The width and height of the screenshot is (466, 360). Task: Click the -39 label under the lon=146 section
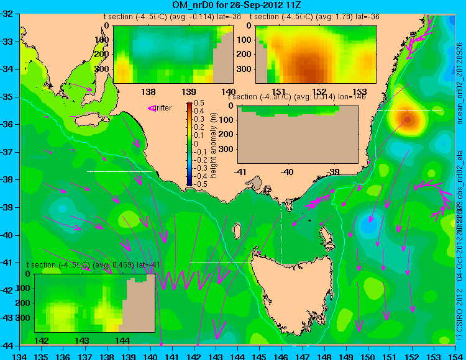point(333,171)
